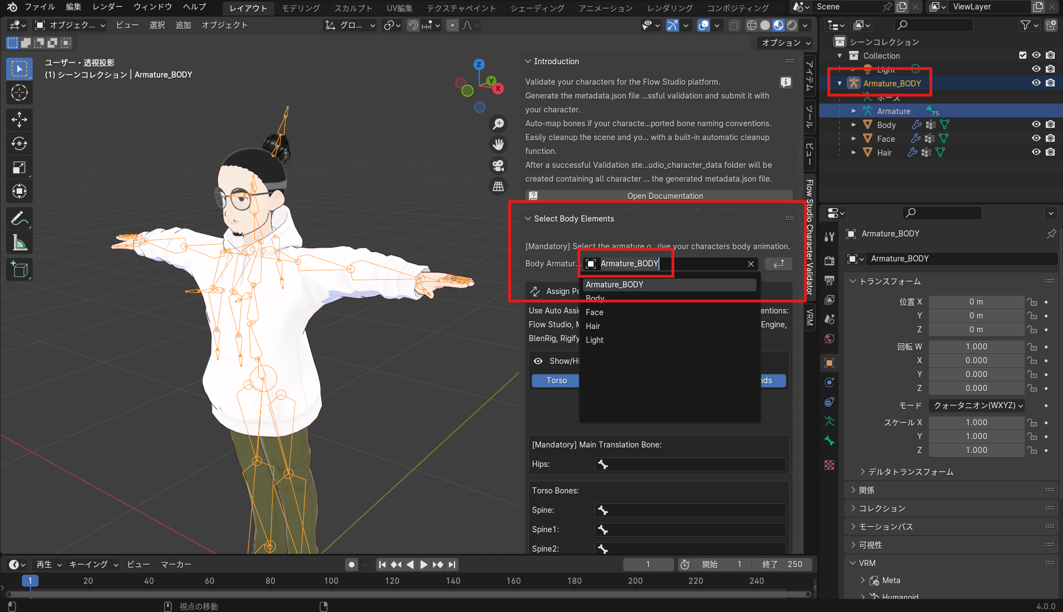Click frame 100 on the timeline ruler

point(331,581)
